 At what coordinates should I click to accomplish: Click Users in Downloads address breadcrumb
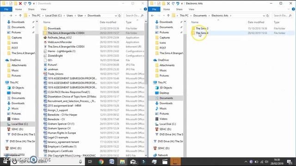pos(70,16)
